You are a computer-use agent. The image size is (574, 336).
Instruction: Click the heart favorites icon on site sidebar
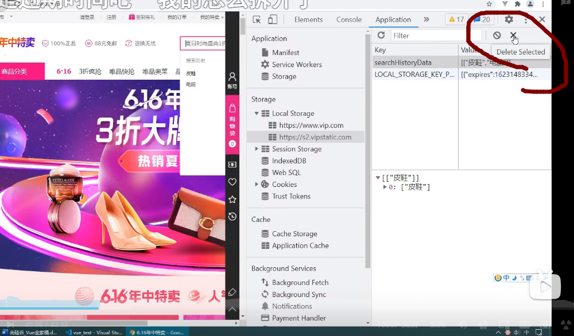coord(232,182)
